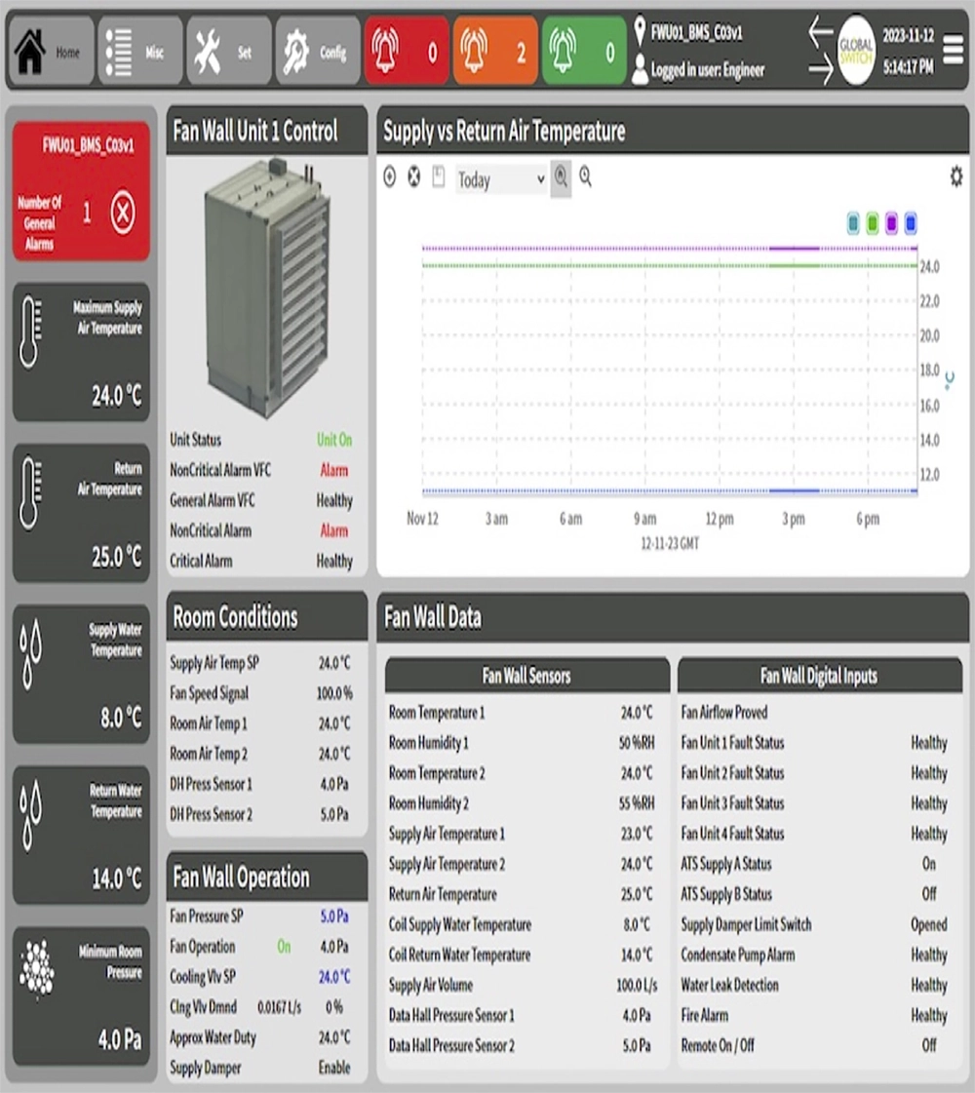975x1093 pixels.
Task: Click the logged in user icon
Action: pos(640,69)
